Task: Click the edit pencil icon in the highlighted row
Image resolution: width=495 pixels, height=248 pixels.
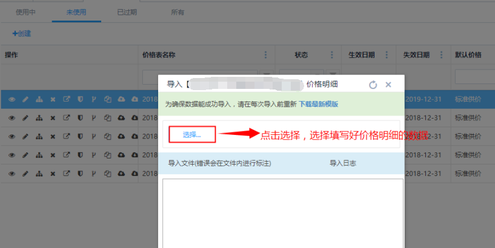Action: coord(25,99)
